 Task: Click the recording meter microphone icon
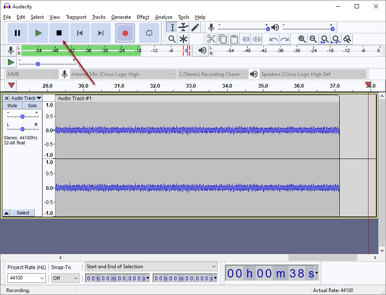pyautogui.click(x=10, y=50)
